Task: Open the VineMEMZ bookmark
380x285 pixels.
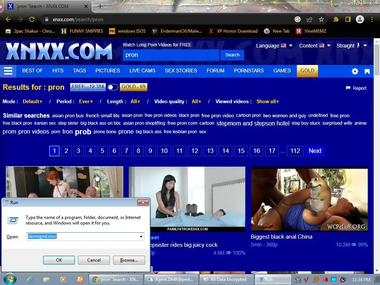Action: (311, 31)
